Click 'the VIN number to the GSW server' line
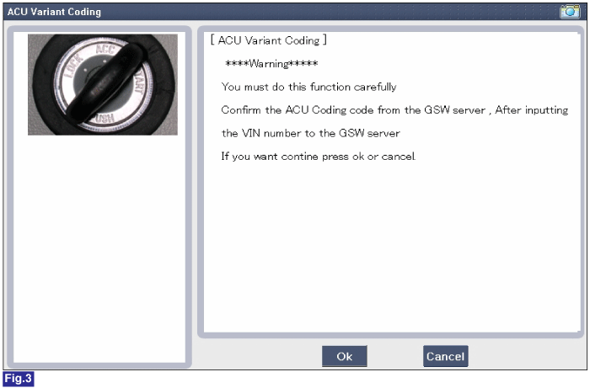590x388 pixels. coord(309,134)
